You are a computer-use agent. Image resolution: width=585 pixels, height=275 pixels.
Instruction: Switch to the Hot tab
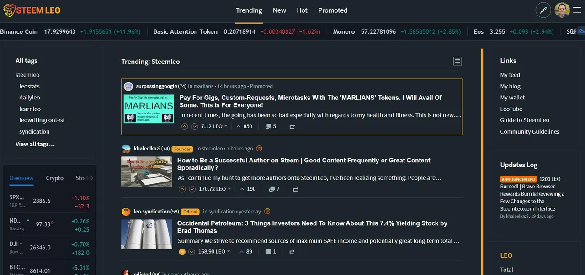tap(302, 10)
